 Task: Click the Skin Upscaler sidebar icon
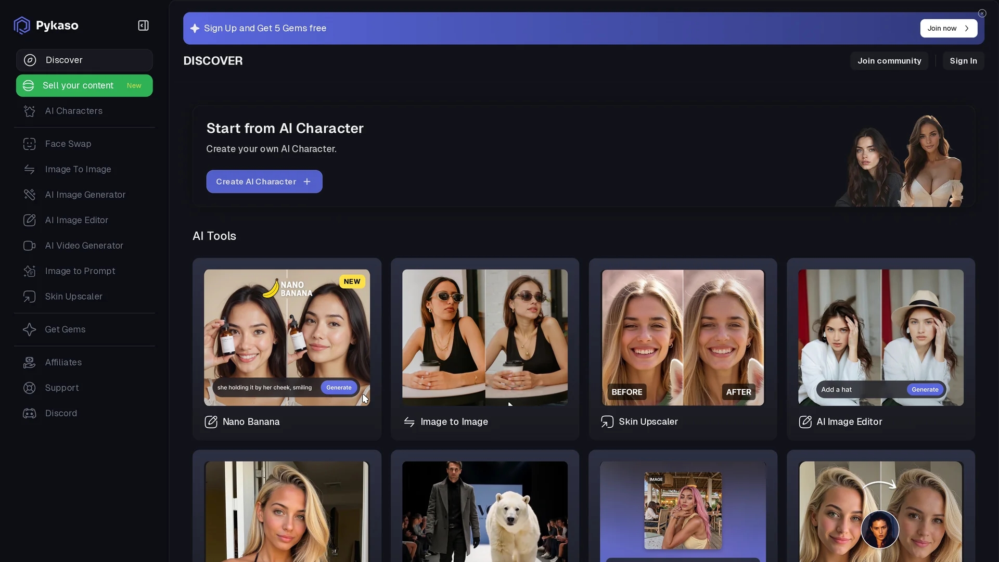pyautogui.click(x=30, y=297)
